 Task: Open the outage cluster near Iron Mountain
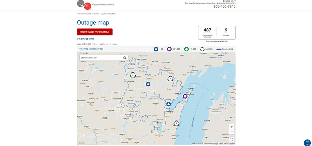coord(170,78)
